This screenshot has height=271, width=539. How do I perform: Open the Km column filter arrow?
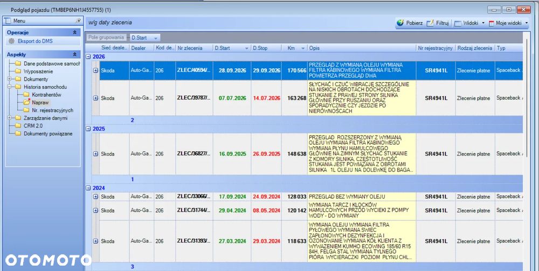[x=303, y=48]
